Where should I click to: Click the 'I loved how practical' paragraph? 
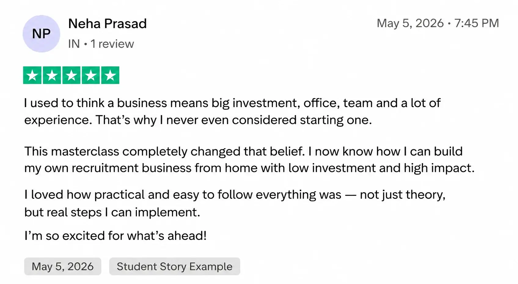coord(235,203)
